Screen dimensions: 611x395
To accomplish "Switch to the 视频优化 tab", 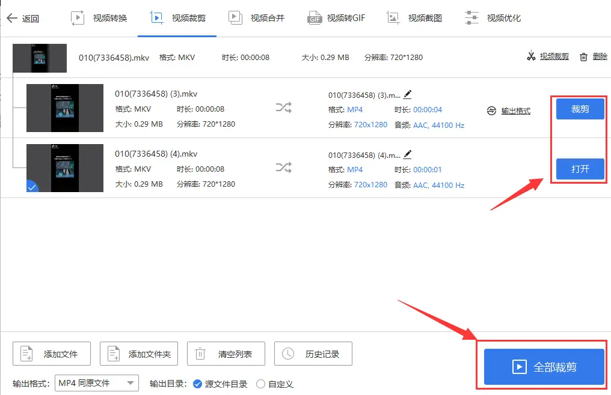I will tap(493, 18).
